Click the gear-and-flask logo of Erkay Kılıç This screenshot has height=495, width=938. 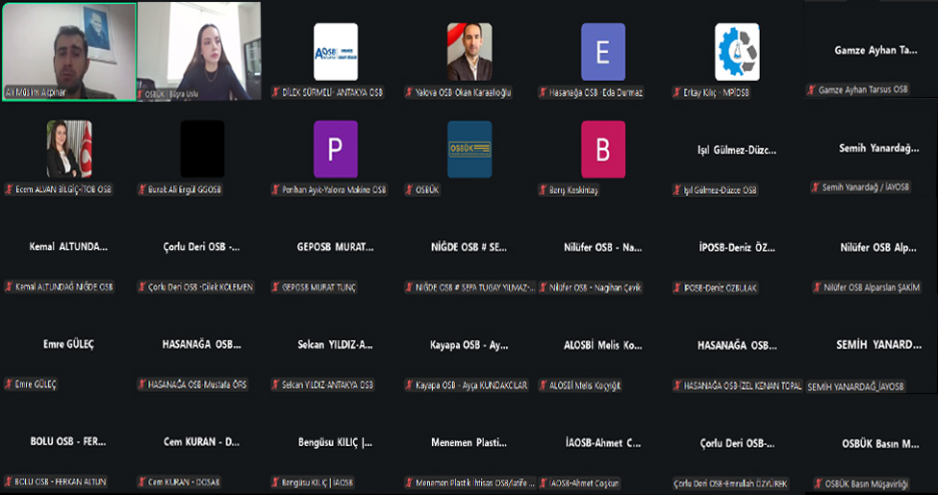(737, 52)
